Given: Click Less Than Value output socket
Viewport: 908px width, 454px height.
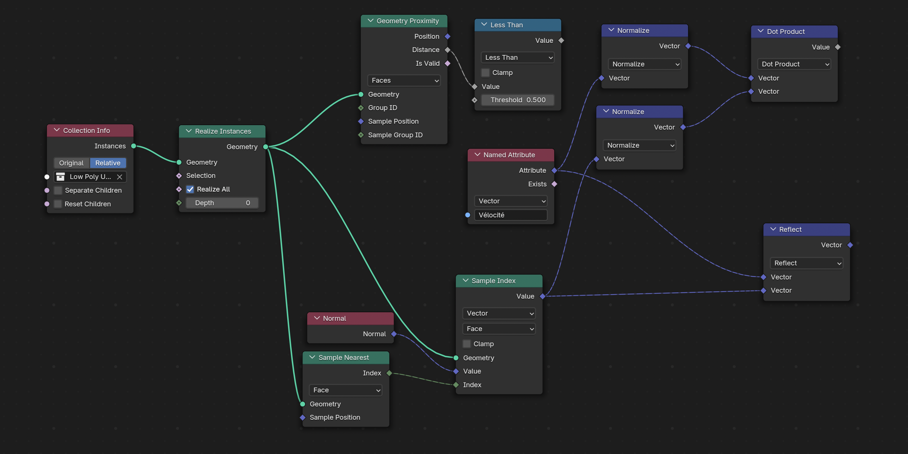Looking at the screenshot, I should click(x=561, y=41).
